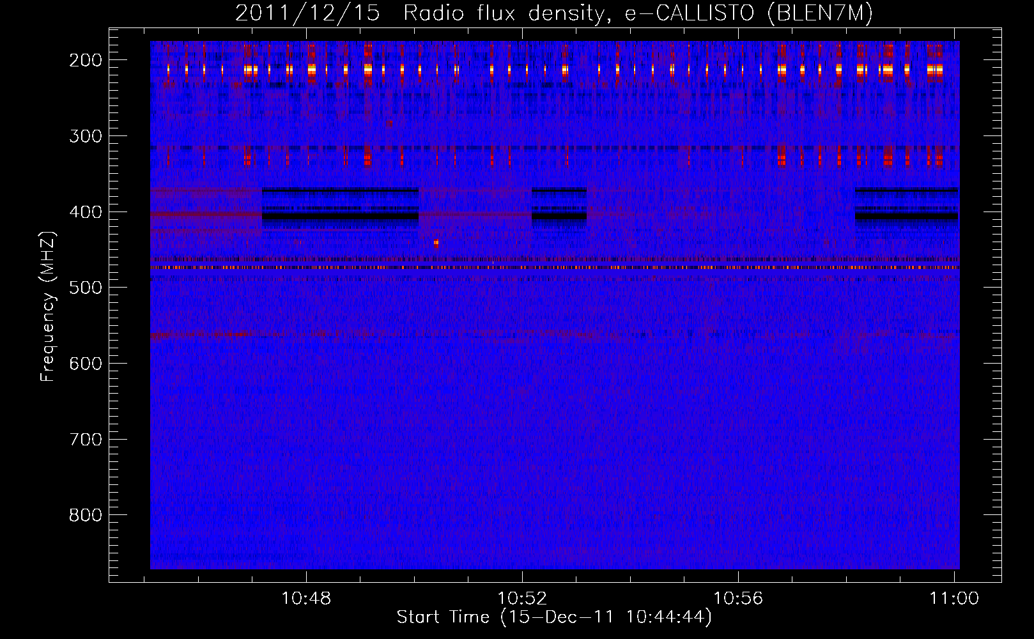Click the 10:56 time tick label
Viewport: 1034px width, 639px height.
(x=738, y=599)
